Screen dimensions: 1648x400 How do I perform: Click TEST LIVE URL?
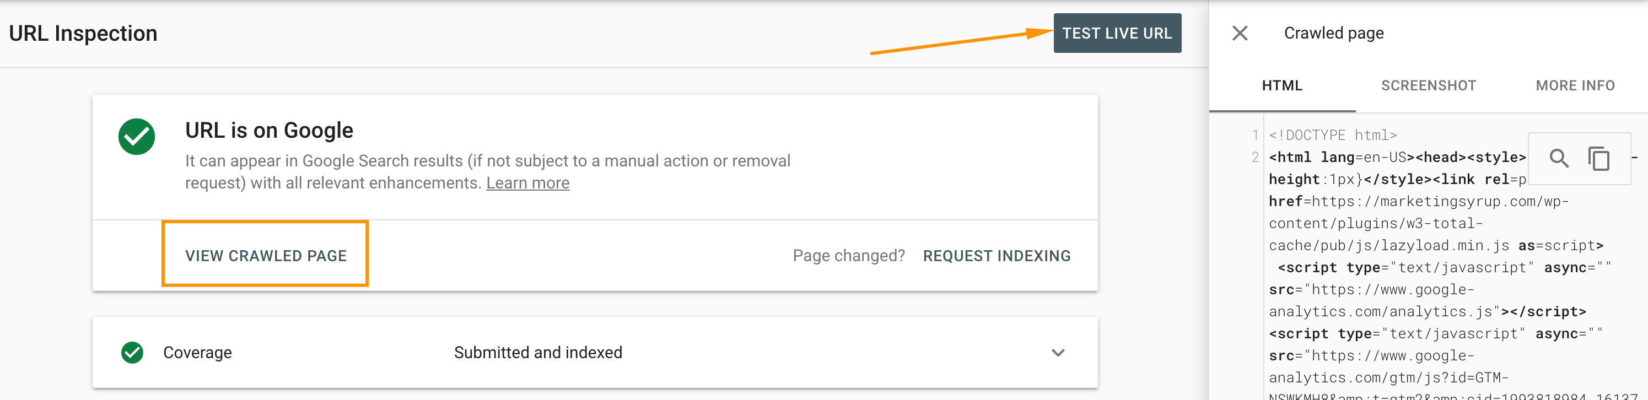(1117, 33)
